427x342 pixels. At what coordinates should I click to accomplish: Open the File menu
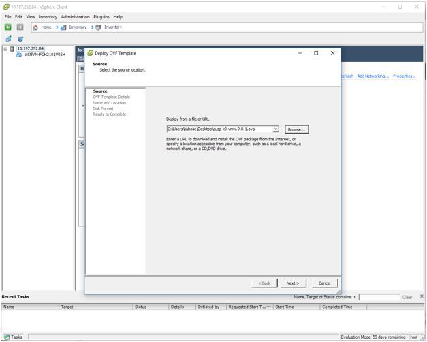[x=8, y=17]
